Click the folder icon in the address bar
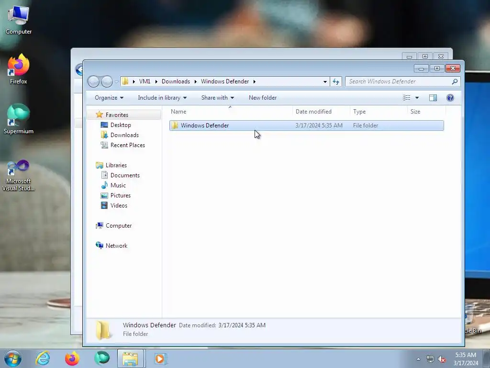The width and height of the screenshot is (490, 368). pos(125,81)
